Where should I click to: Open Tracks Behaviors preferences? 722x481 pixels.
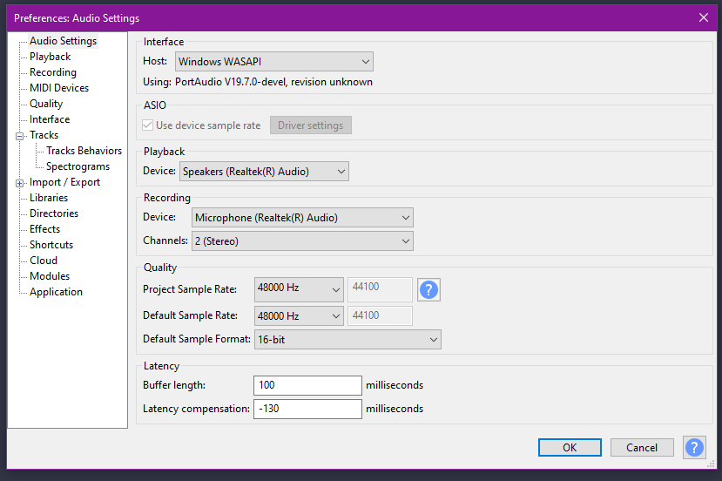84,151
